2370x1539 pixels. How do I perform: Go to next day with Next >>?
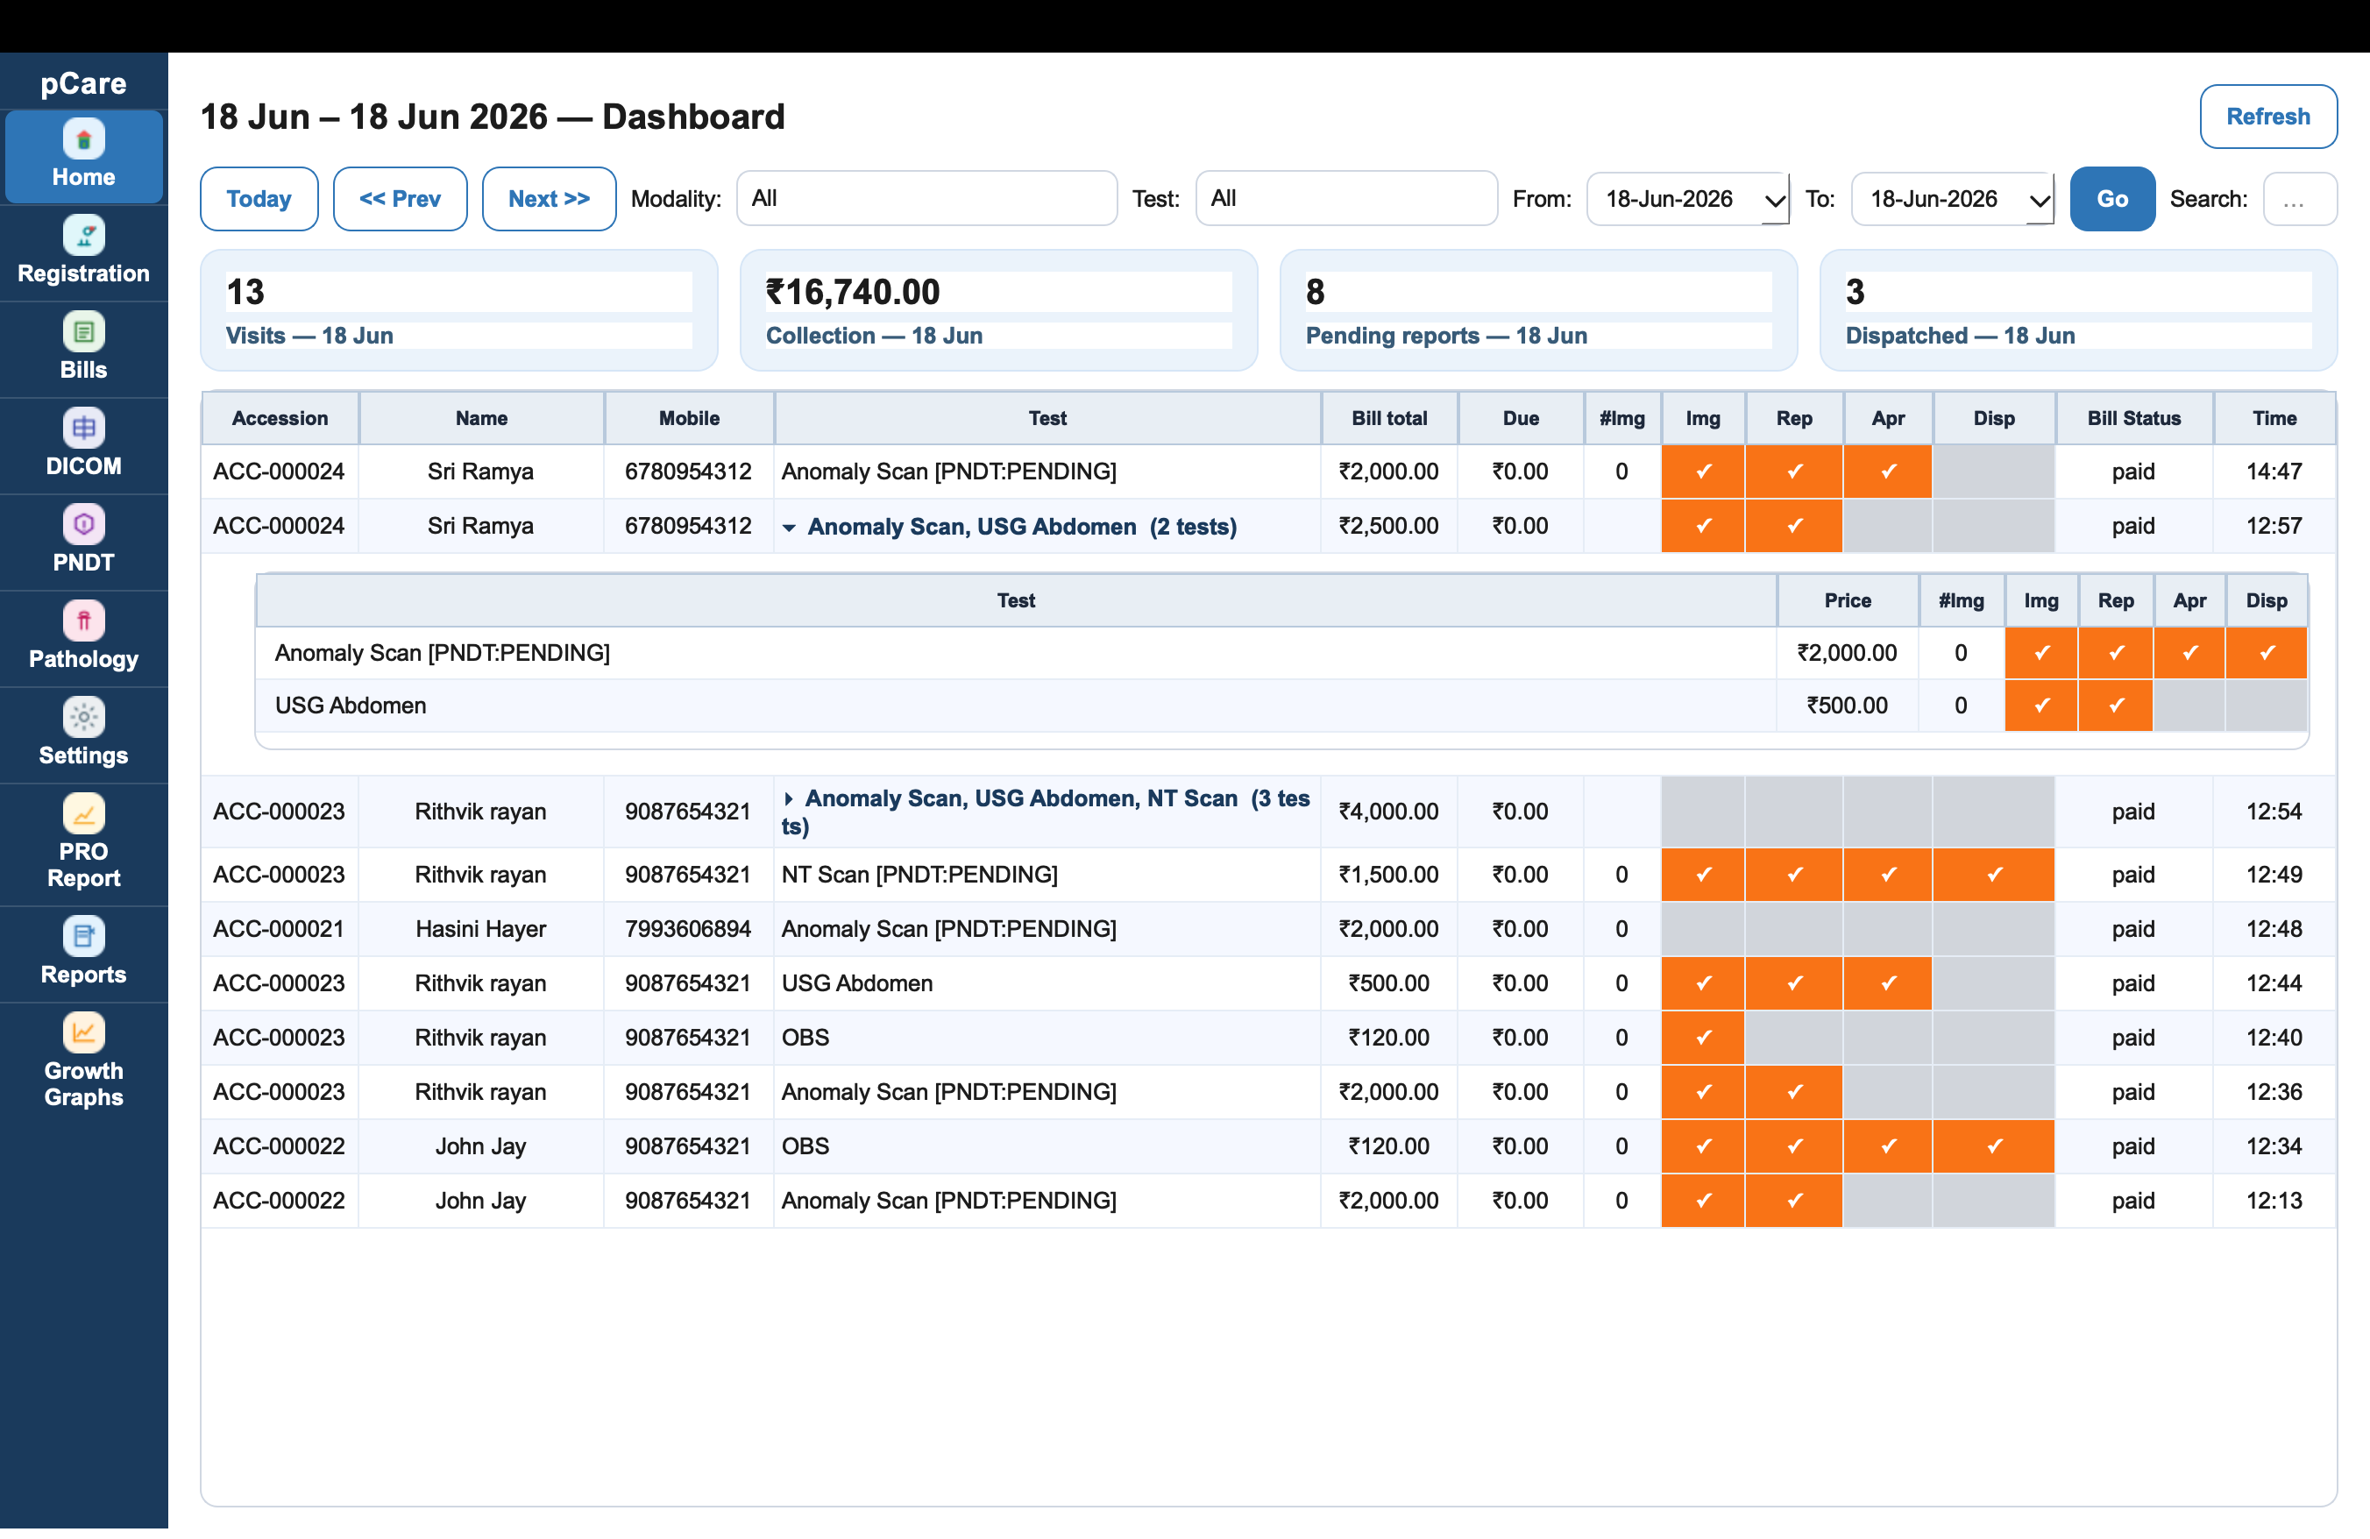click(549, 199)
